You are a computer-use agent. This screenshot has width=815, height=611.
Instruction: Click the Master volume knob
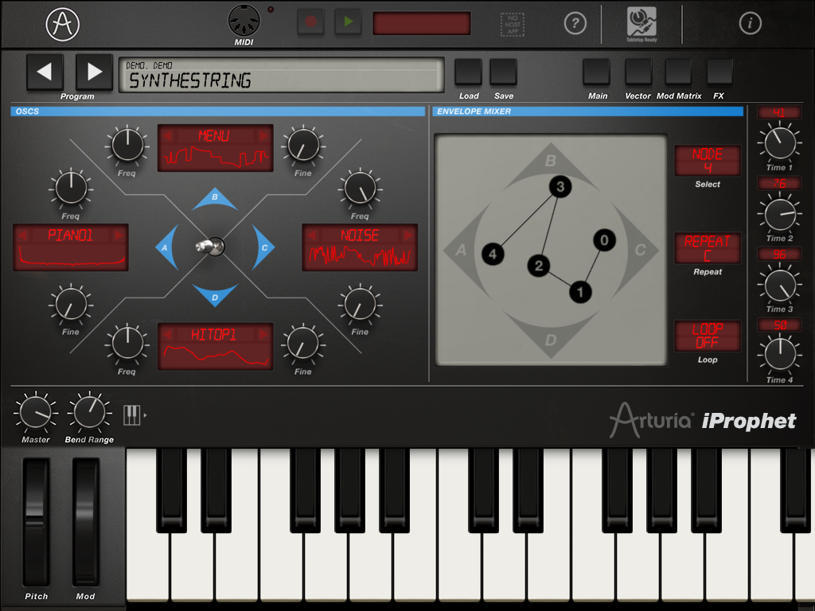[35, 411]
